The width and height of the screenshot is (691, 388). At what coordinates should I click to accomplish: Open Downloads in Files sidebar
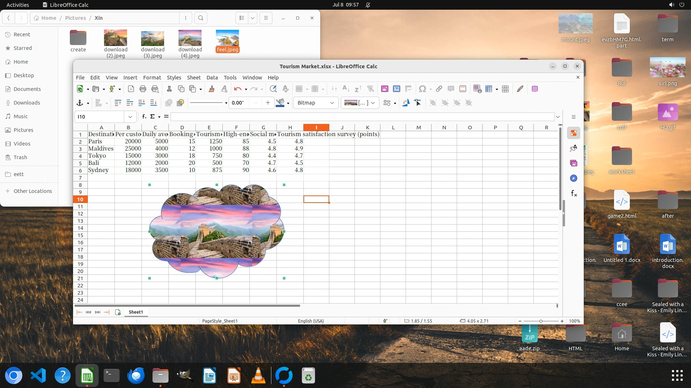click(27, 103)
